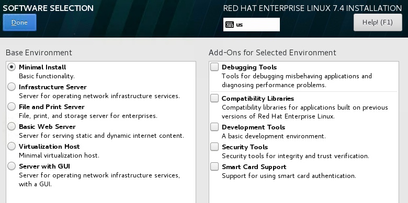Click the 'Virtualization Host' label
The height and width of the screenshot is (203, 408).
pyautogui.click(x=50, y=147)
